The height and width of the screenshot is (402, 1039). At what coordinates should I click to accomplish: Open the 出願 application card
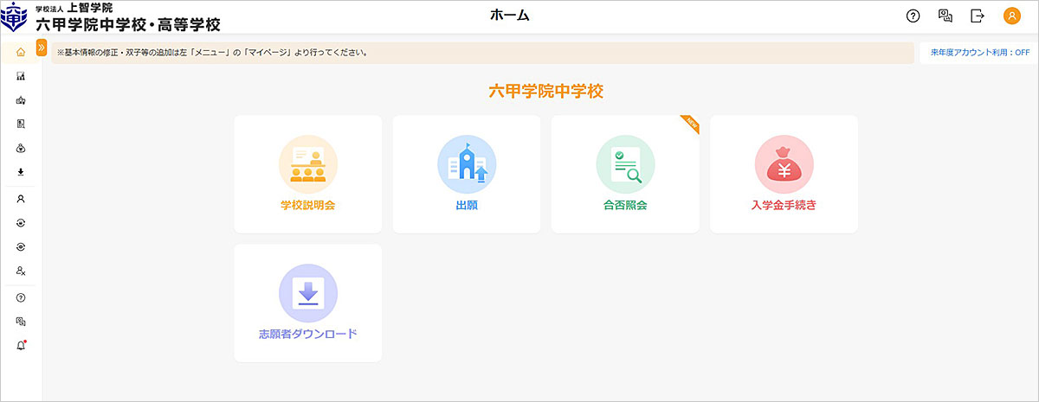click(x=466, y=174)
